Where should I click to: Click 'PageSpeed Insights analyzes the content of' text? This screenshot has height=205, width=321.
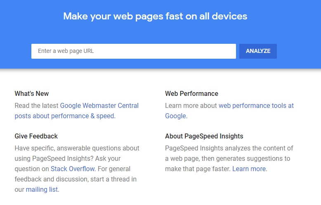(x=229, y=148)
